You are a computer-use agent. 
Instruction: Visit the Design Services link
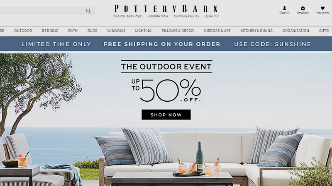[127, 16]
